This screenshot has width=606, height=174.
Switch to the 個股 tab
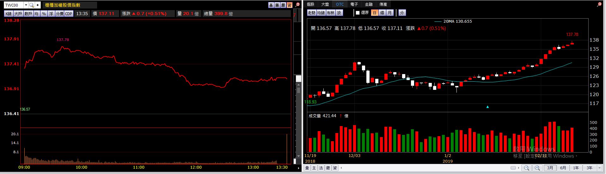coord(311,4)
